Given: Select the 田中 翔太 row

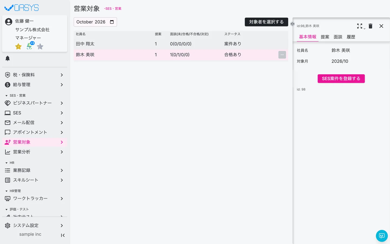Looking at the screenshot, I should [x=181, y=44].
